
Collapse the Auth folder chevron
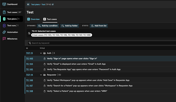click(41, 53)
